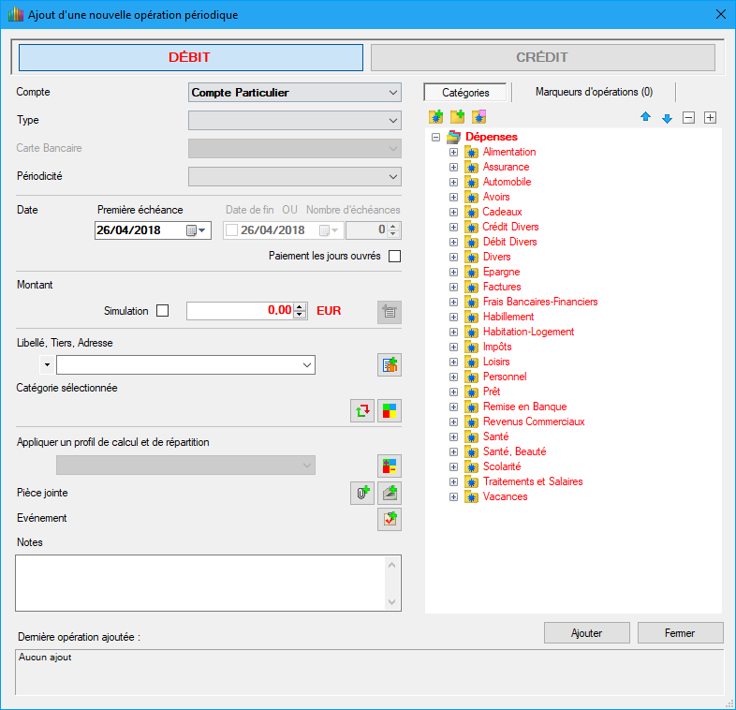
Task: Click the blue down arrow above categories
Action: tap(667, 118)
